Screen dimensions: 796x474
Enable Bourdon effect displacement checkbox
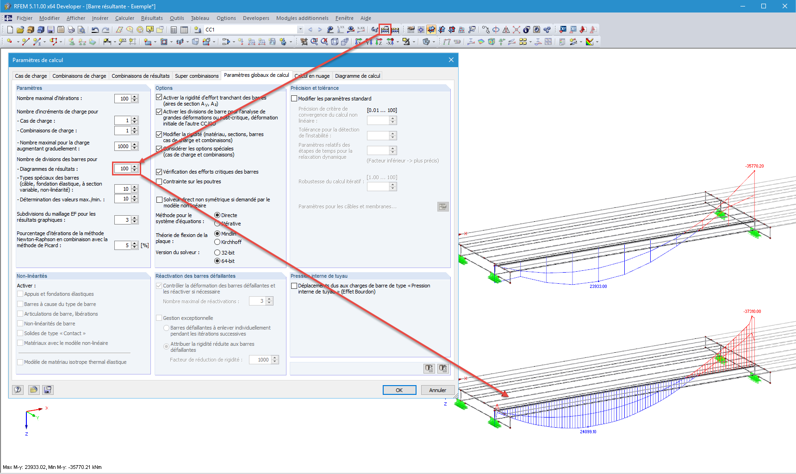[294, 286]
